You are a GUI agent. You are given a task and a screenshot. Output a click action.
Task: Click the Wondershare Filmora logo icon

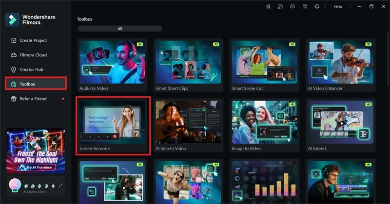tap(13, 20)
